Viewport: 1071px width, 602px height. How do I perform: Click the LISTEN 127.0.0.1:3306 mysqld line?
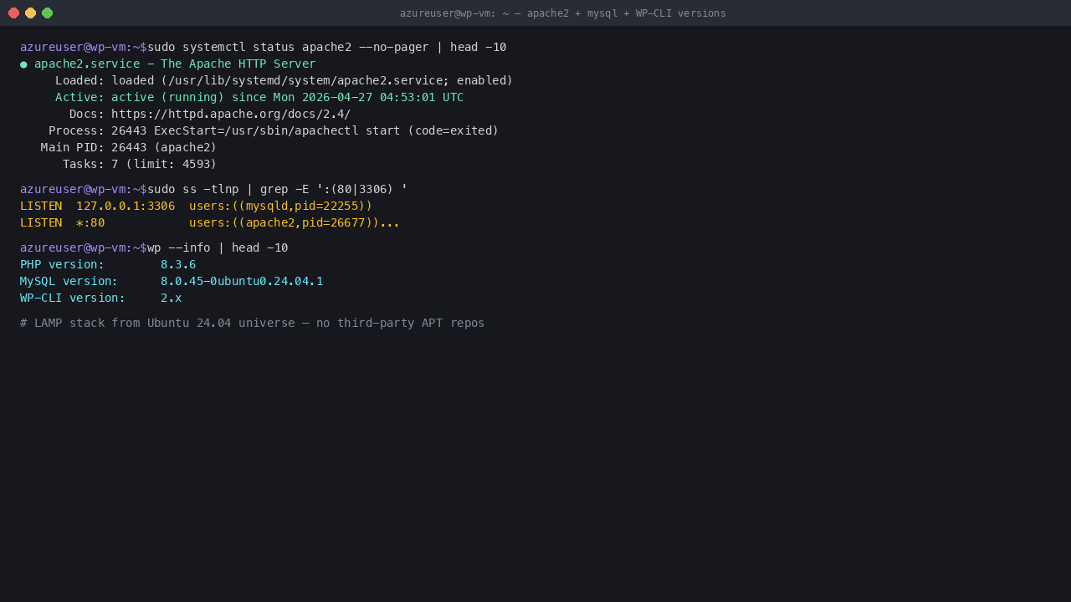[197, 206]
